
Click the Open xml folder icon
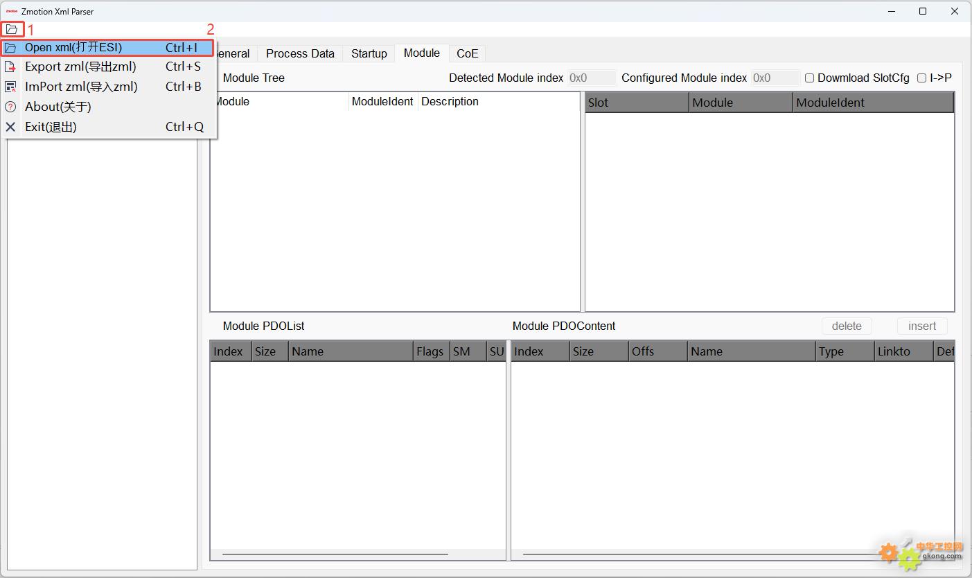(x=10, y=48)
